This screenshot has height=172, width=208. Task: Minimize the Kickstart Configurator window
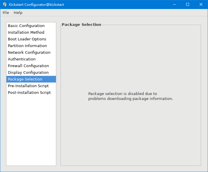coord(174,4)
